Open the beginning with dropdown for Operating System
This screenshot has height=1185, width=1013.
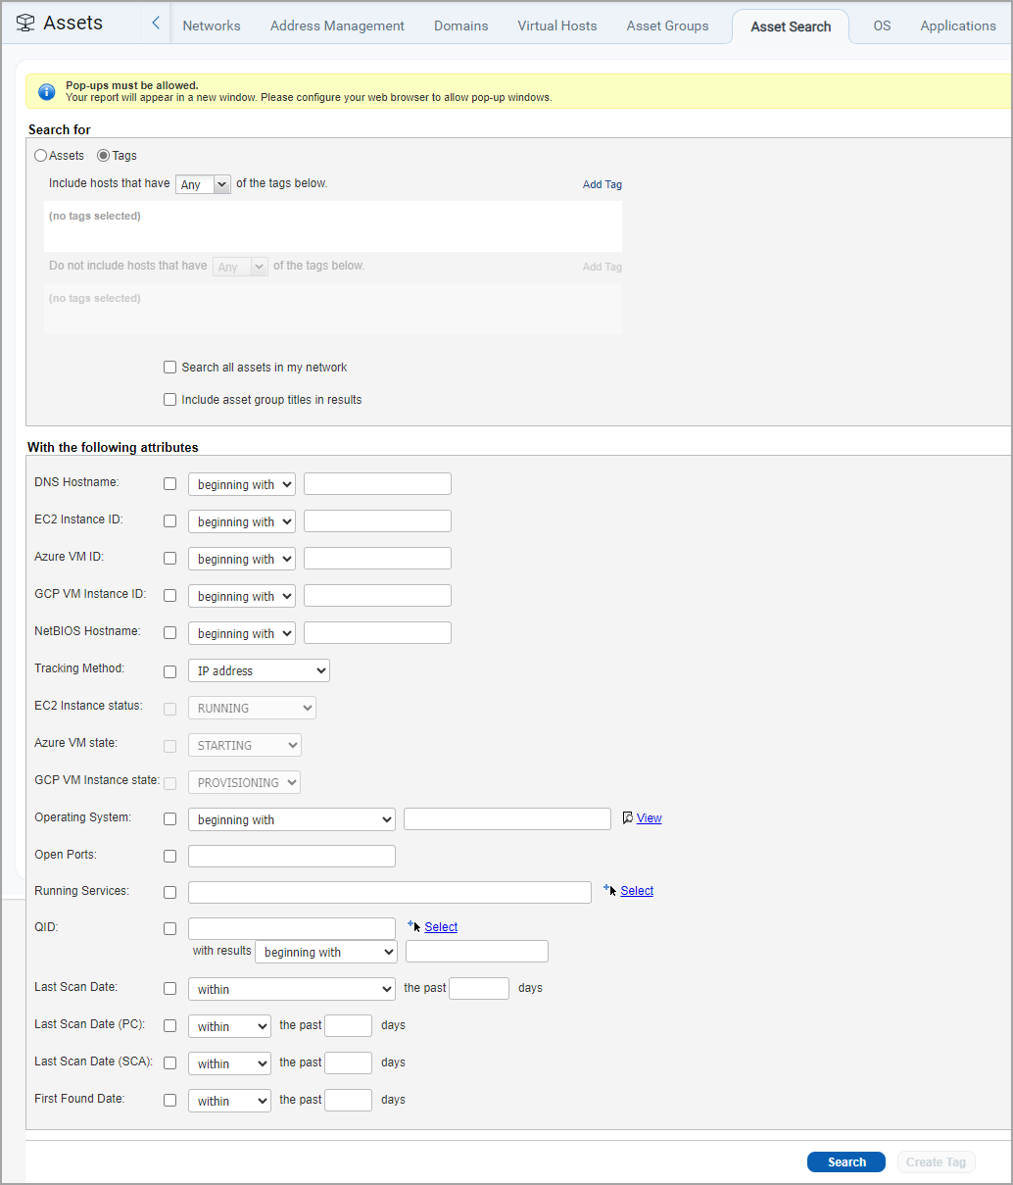pyautogui.click(x=291, y=818)
